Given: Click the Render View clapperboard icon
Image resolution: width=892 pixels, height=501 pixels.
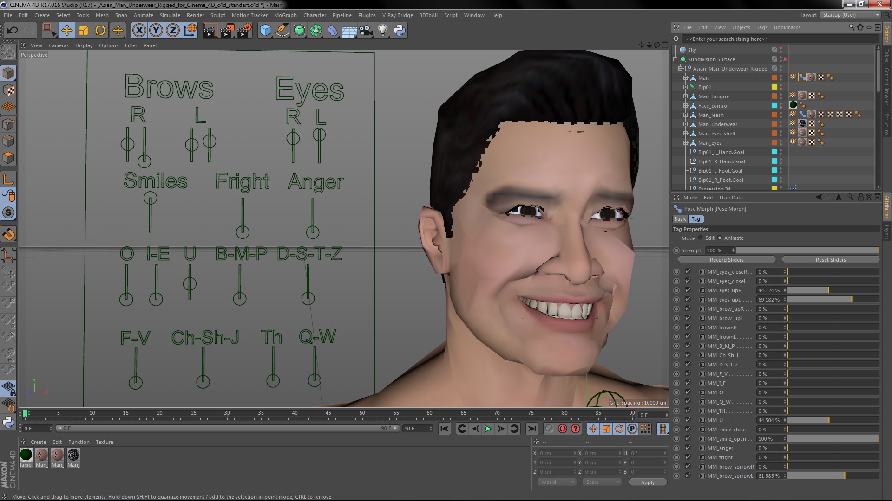Looking at the screenshot, I should pyautogui.click(x=210, y=31).
